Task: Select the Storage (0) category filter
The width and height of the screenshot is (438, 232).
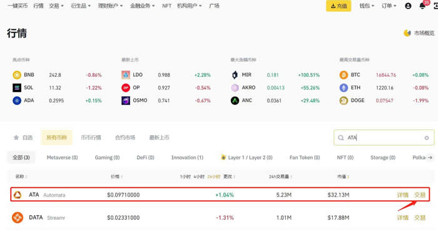Action: [x=383, y=158]
